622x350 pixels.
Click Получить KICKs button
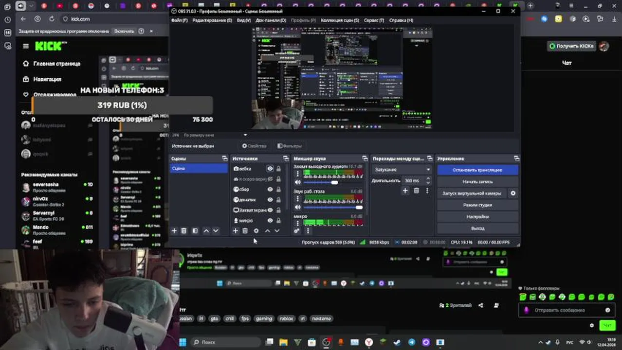(571, 46)
